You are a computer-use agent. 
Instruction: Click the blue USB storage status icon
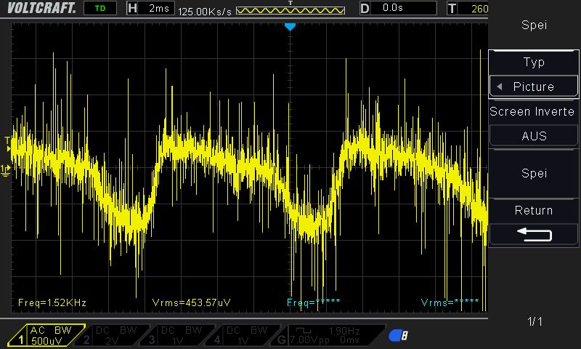tap(398, 335)
